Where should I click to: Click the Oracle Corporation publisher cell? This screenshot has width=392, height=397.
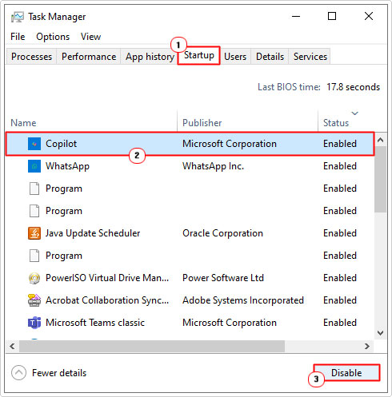click(222, 233)
